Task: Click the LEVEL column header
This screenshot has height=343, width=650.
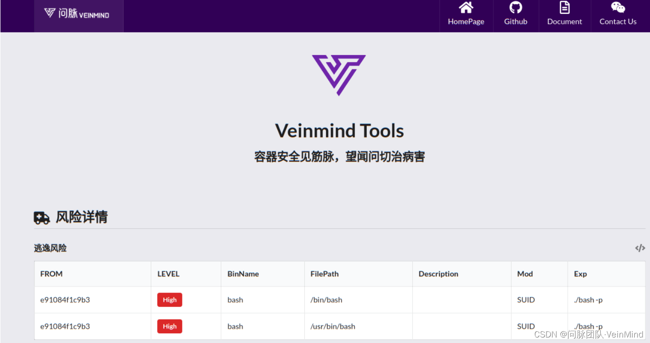Action: [x=168, y=274]
